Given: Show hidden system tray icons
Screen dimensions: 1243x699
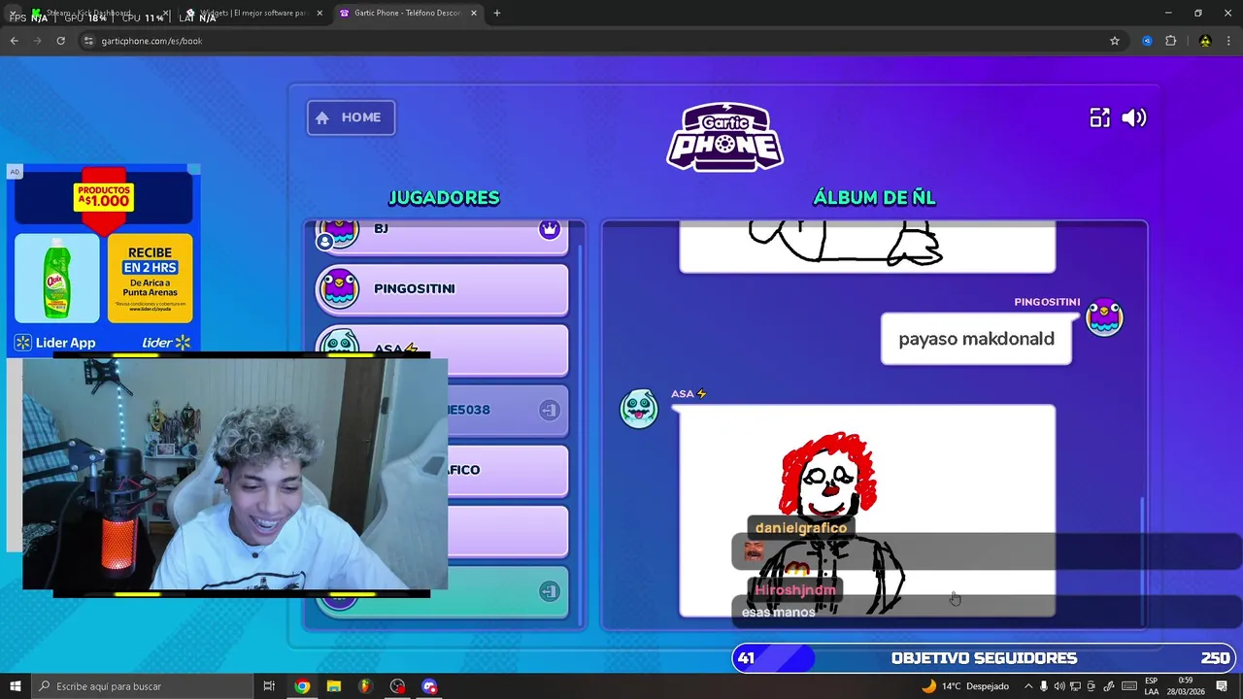Looking at the screenshot, I should (1028, 686).
